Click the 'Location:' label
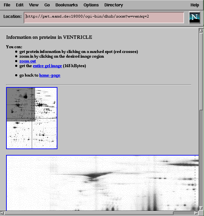The height and width of the screenshot is (216, 204). (12, 17)
